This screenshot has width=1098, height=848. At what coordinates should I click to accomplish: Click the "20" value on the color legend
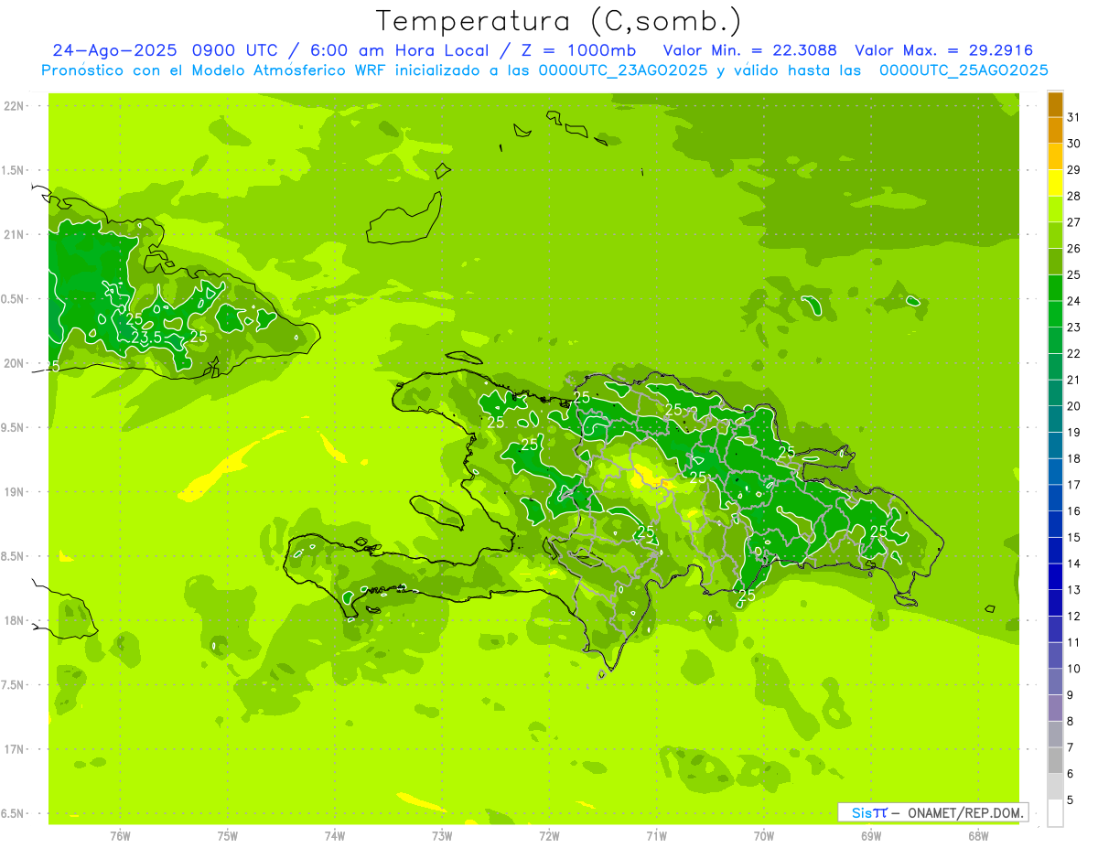coord(1074,406)
